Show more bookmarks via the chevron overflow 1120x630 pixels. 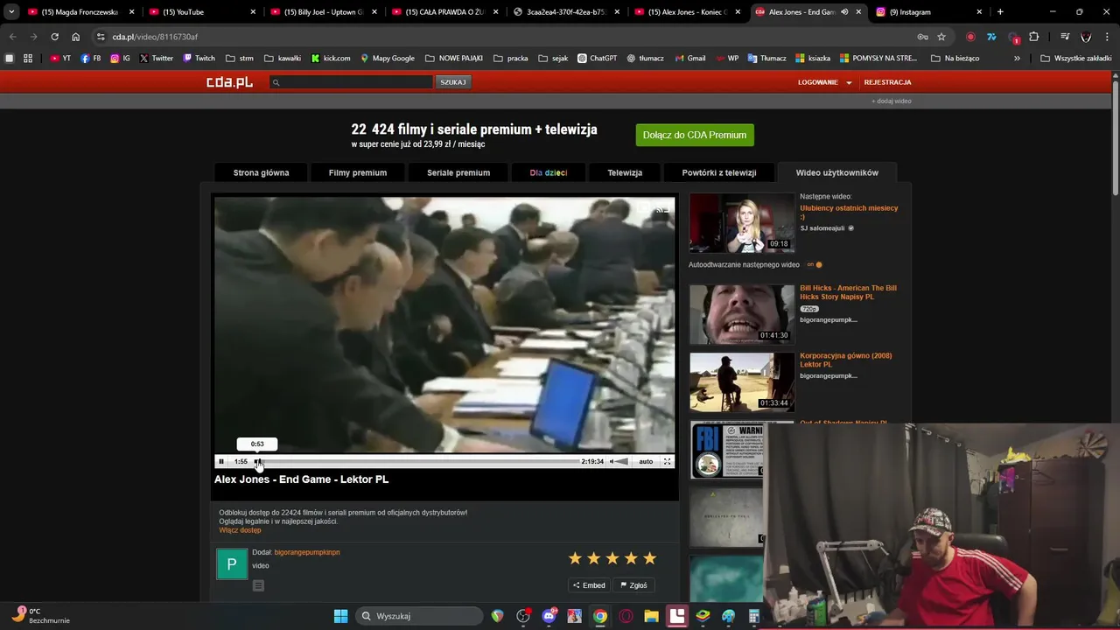pyautogui.click(x=1017, y=59)
